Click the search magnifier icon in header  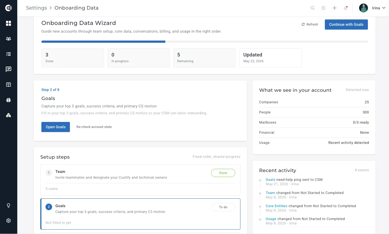coord(313,8)
